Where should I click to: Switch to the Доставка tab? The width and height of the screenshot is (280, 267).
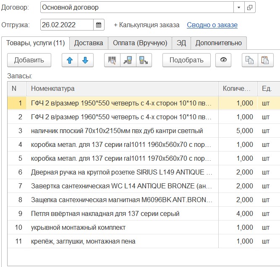(88, 43)
